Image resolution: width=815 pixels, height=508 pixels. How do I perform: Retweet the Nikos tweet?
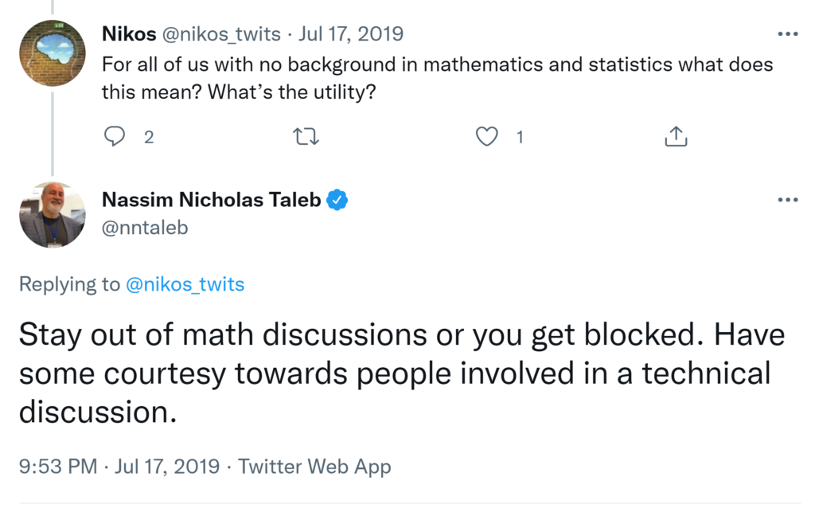[x=306, y=137]
